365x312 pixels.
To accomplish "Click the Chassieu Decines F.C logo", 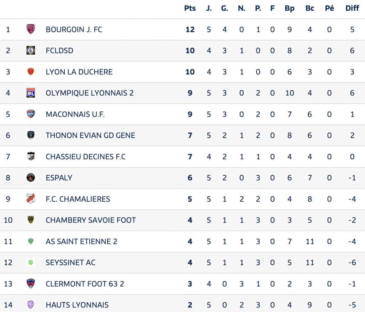I will tap(31, 157).
